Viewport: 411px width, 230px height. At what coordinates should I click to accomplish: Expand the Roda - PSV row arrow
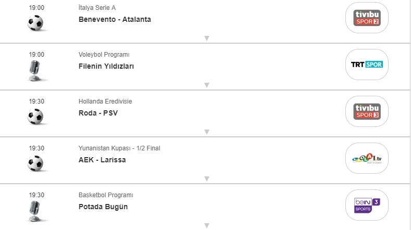click(207, 132)
